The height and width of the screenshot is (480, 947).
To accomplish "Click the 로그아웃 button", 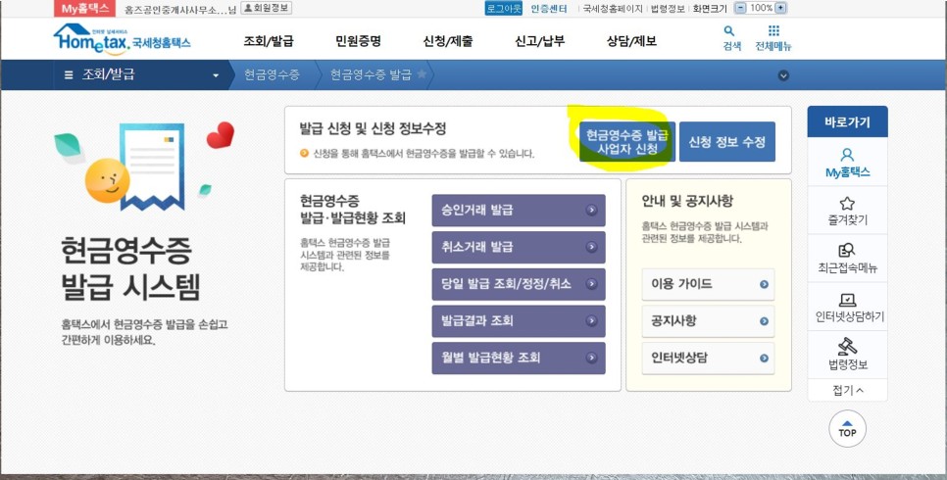I will (x=503, y=9).
